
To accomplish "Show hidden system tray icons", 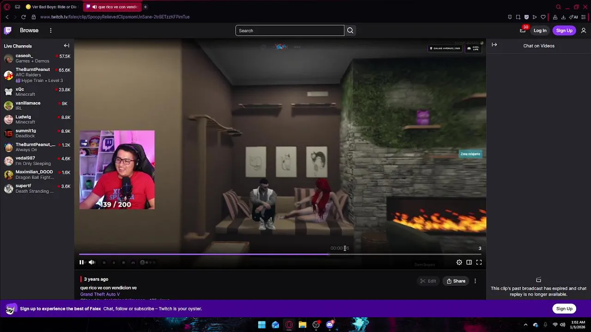I will coord(525,325).
